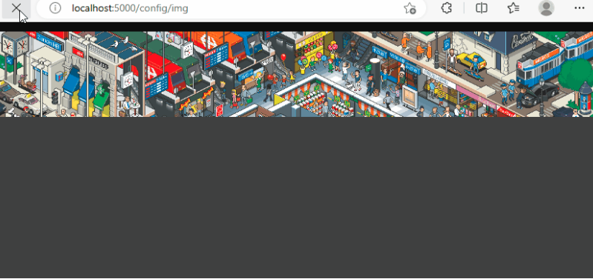Open the Extensions puzzle icon

(447, 8)
